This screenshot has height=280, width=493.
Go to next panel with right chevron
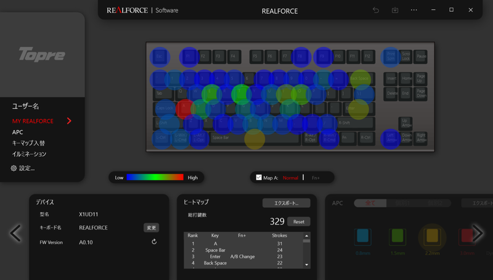pyautogui.click(x=478, y=233)
